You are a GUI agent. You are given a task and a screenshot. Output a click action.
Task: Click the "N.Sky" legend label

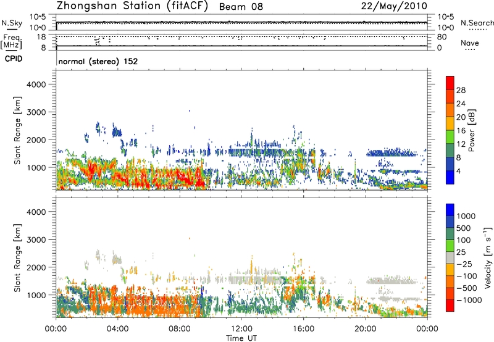pos(12,23)
